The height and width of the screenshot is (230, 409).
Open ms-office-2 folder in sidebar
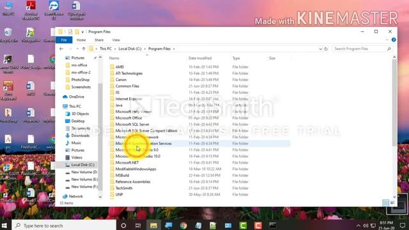[x=81, y=72]
